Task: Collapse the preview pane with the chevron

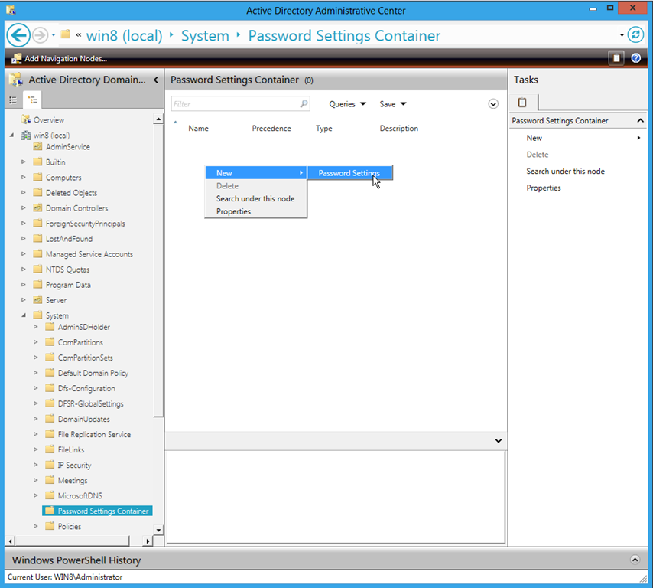Action: point(498,441)
